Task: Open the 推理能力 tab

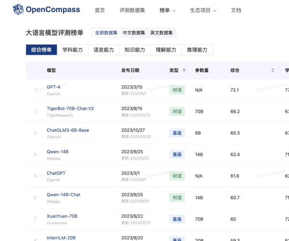Action: pos(197,50)
